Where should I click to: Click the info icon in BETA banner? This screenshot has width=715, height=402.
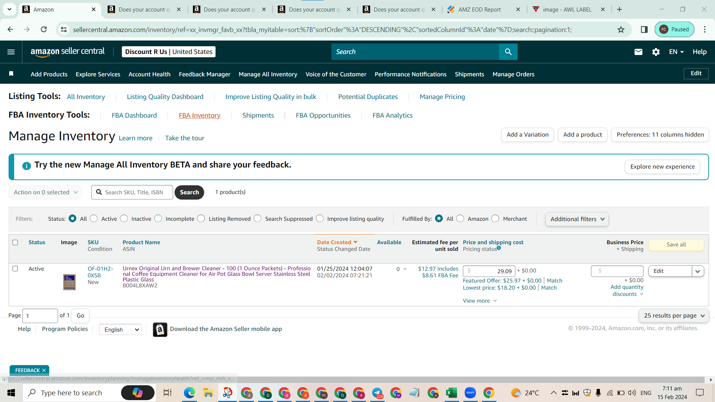26,166
